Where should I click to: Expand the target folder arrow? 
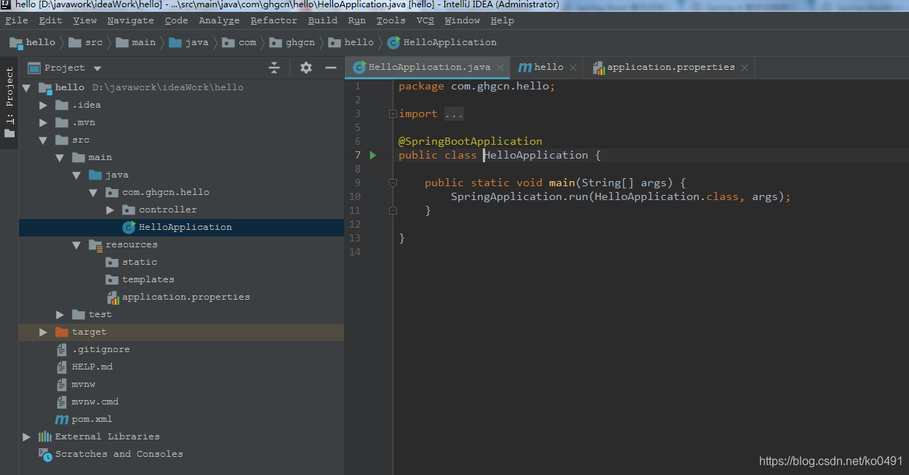[x=44, y=332]
